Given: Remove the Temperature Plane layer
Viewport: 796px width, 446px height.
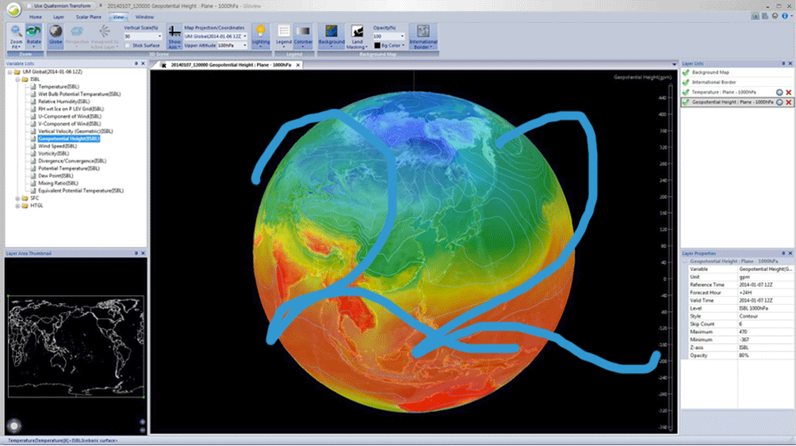Looking at the screenshot, I should pos(788,93).
